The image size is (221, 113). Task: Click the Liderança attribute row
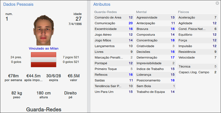coord(156,75)
